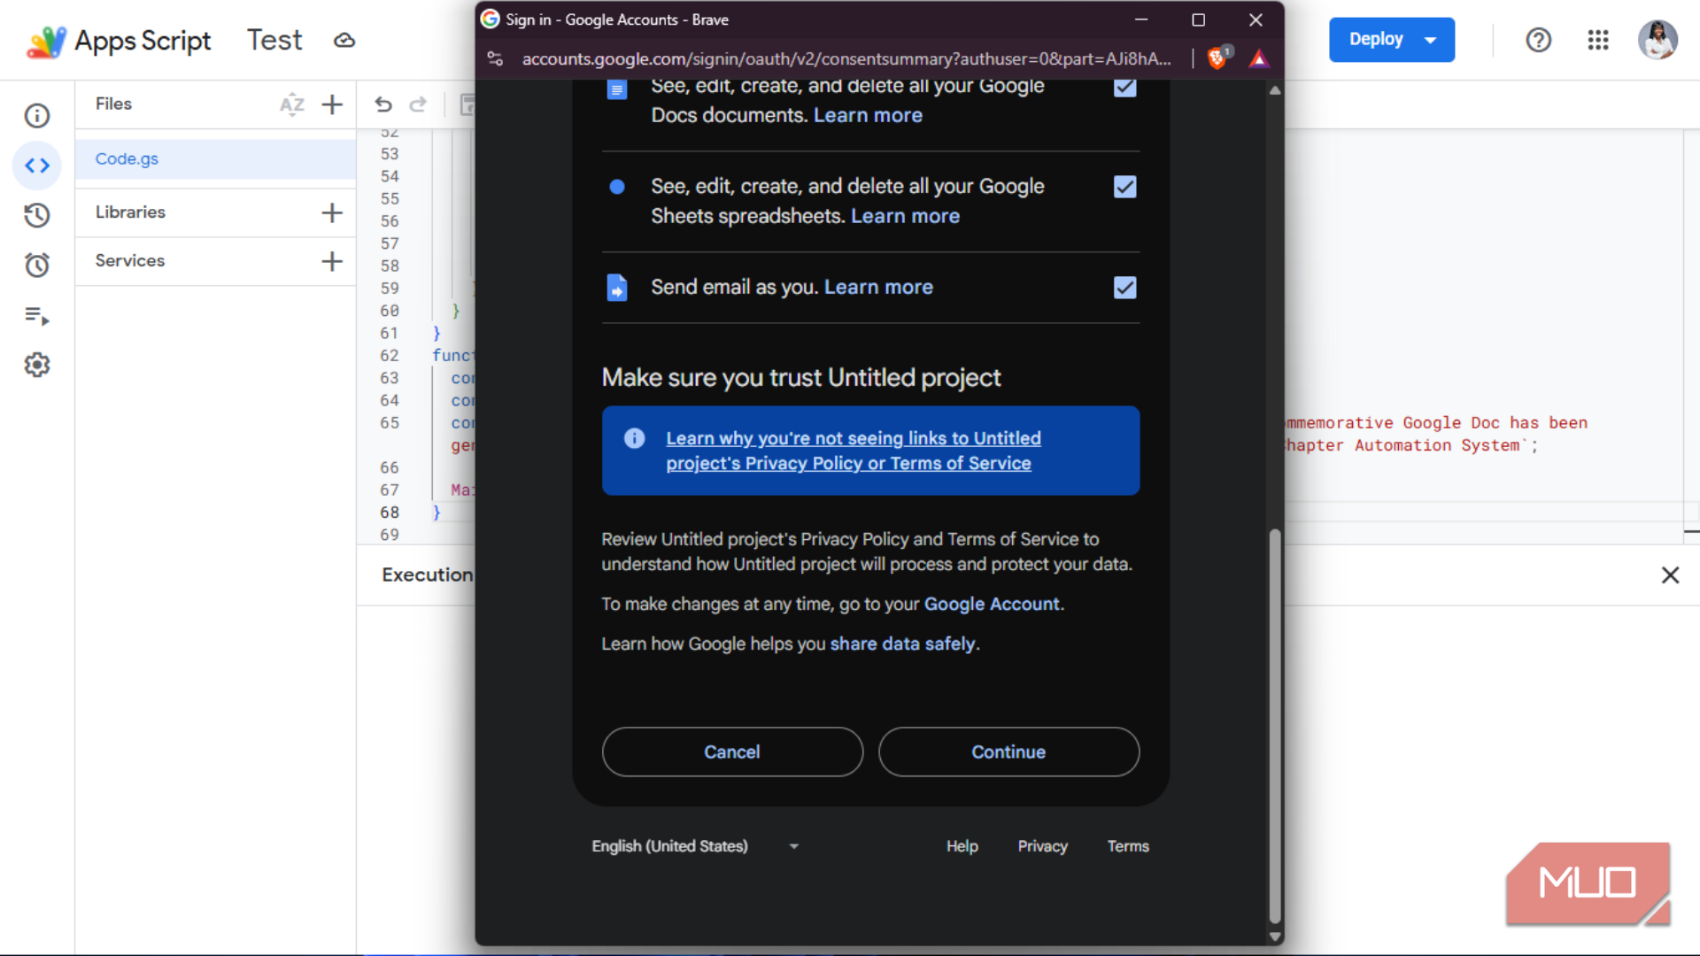View site information icon in address bar

coord(495,58)
